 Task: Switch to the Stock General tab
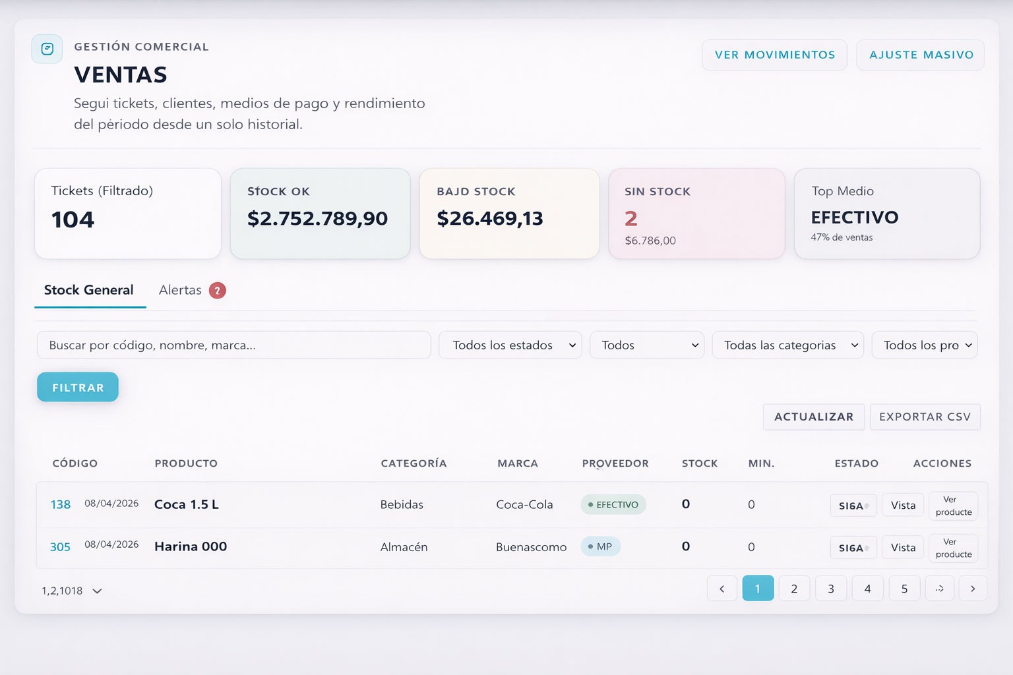89,290
